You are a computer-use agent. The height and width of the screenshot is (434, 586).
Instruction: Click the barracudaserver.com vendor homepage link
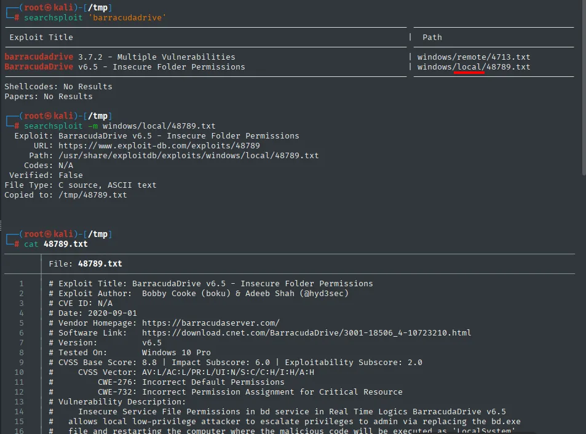click(x=211, y=323)
